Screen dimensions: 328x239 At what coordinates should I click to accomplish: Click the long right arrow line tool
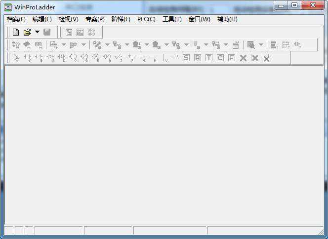[175, 56]
